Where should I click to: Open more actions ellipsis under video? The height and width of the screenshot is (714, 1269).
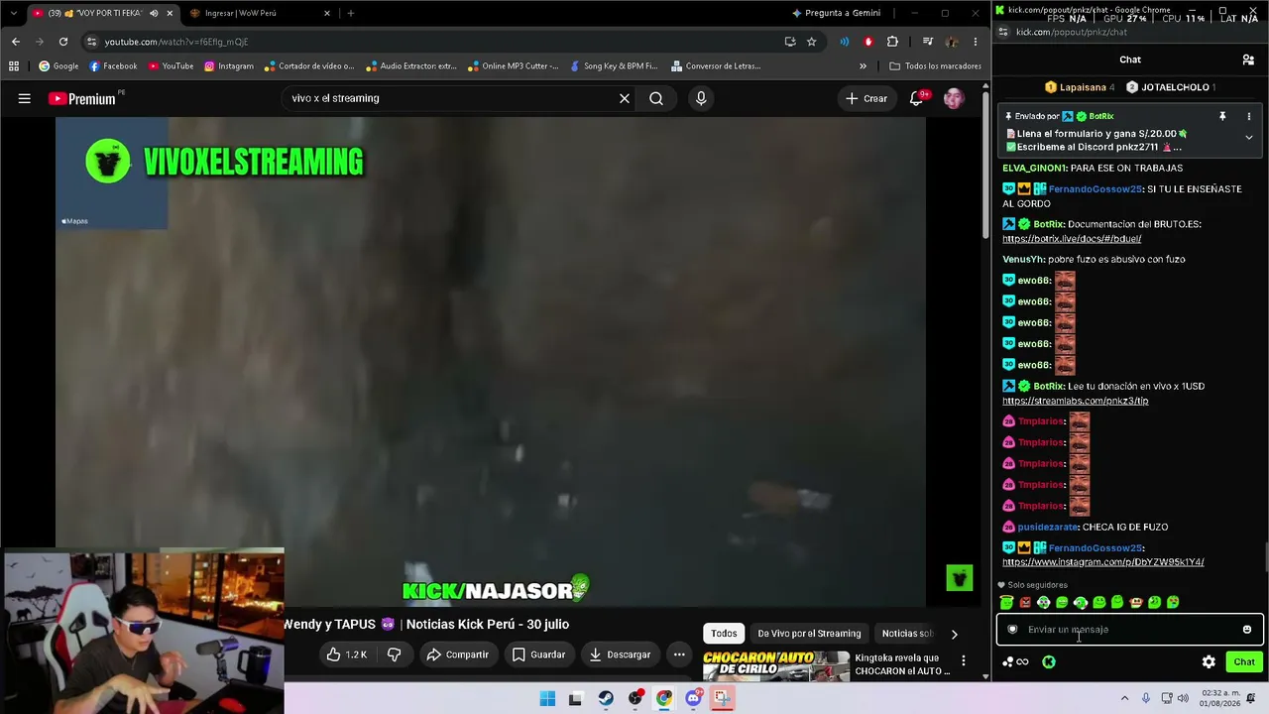click(x=679, y=654)
